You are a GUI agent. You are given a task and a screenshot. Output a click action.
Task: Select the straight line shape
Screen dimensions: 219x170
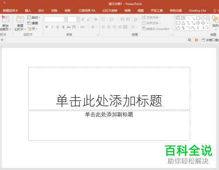tap(188, 18)
